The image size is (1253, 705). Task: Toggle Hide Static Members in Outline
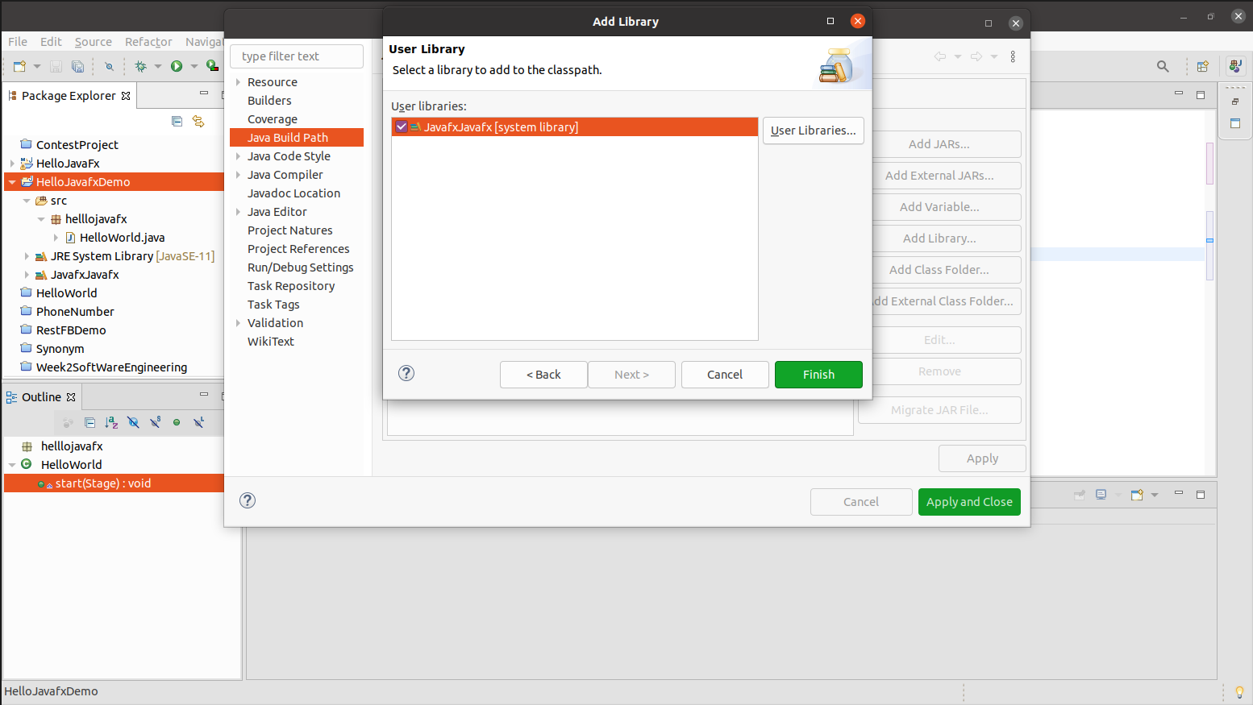point(155,422)
